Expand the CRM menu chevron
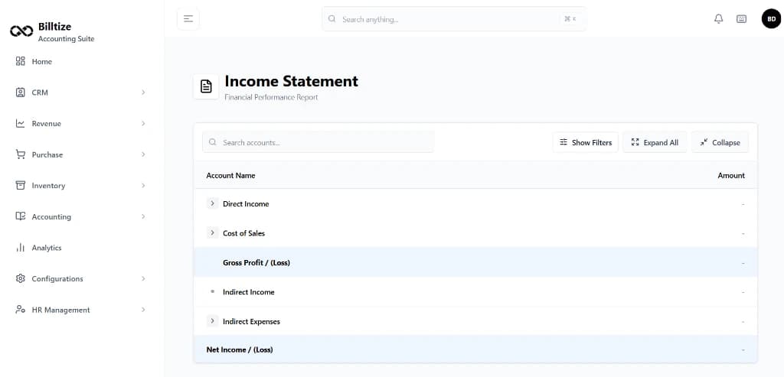 click(x=143, y=93)
